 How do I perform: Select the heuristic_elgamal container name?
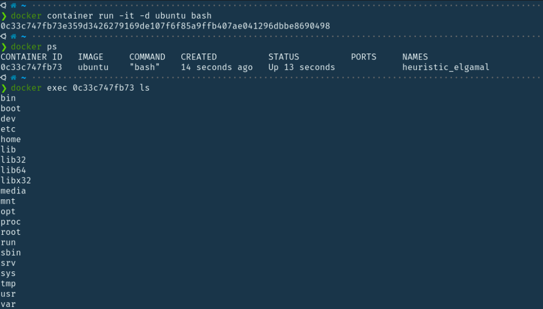click(446, 67)
